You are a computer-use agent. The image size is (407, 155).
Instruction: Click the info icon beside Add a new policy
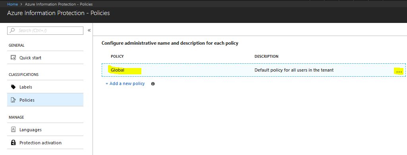click(x=153, y=84)
